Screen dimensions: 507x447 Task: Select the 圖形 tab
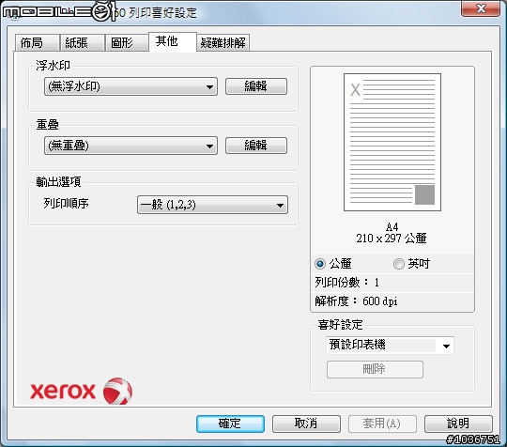coord(127,42)
